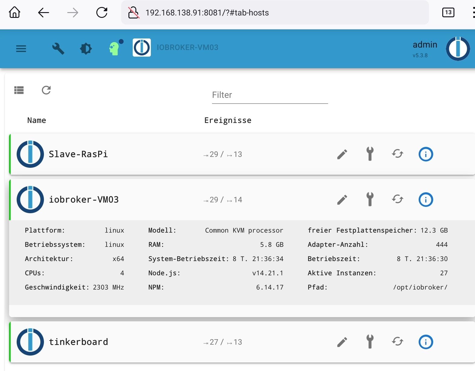The height and width of the screenshot is (371, 475).
Task: Click the admin user name
Action: [x=425, y=45]
